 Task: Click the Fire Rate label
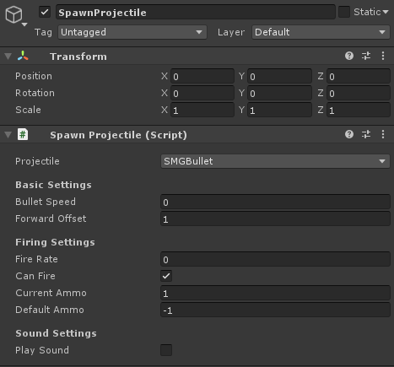click(36, 259)
